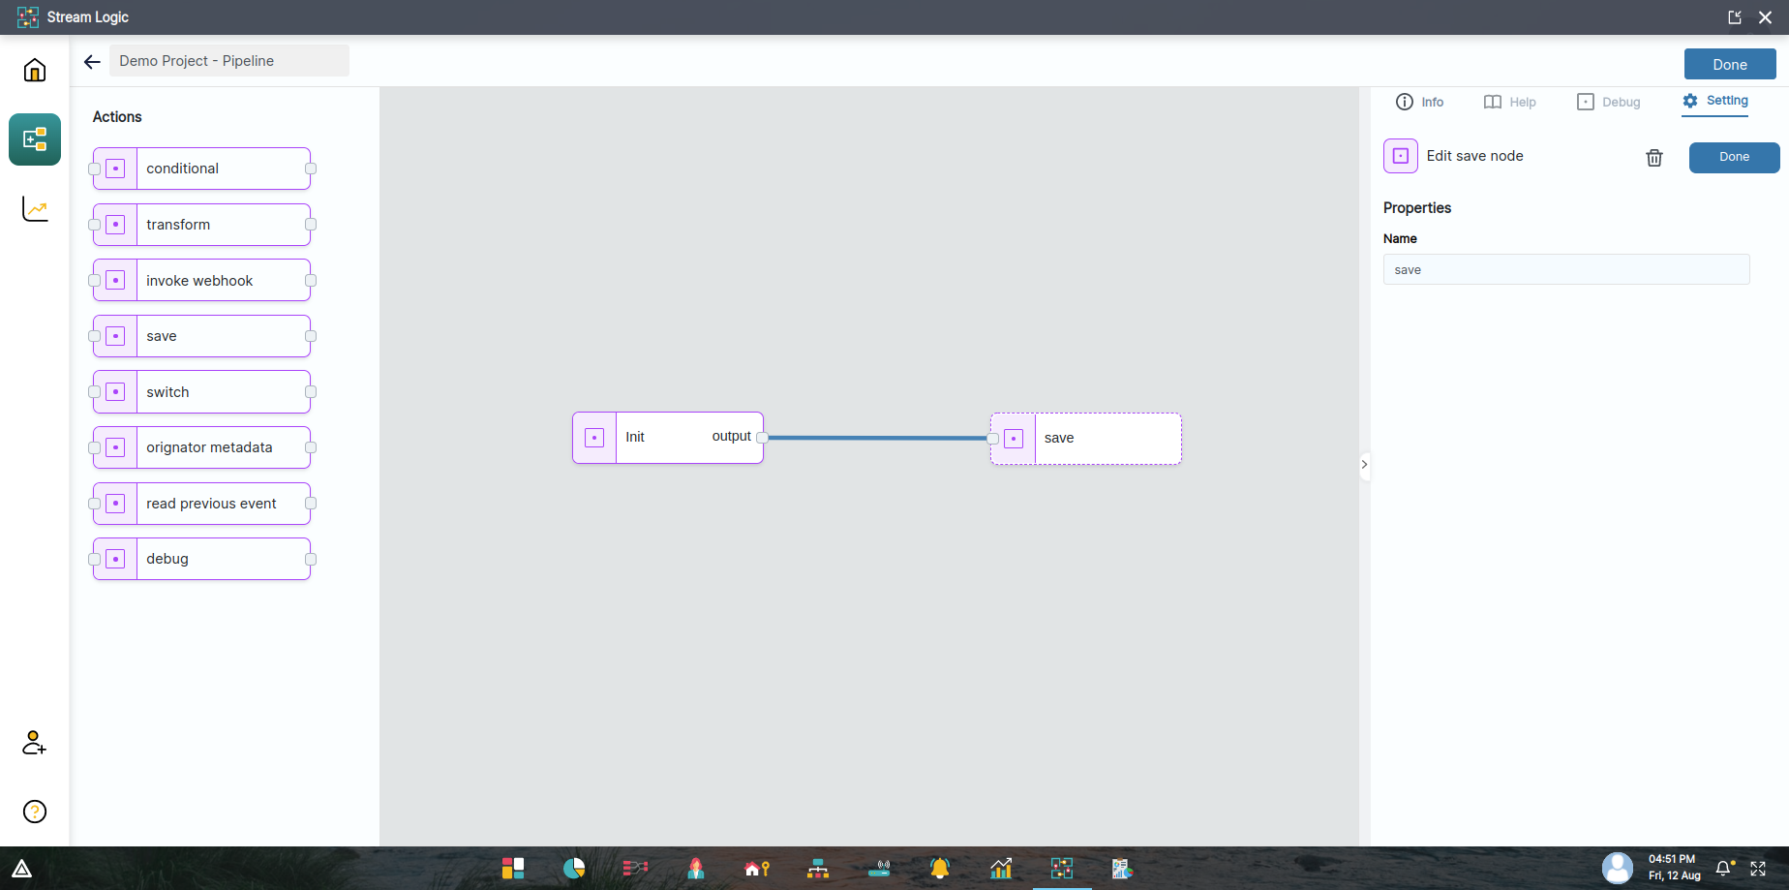This screenshot has height=890, width=1789.
Task: Confirm node edits with the panel Done button
Action: [x=1734, y=157]
